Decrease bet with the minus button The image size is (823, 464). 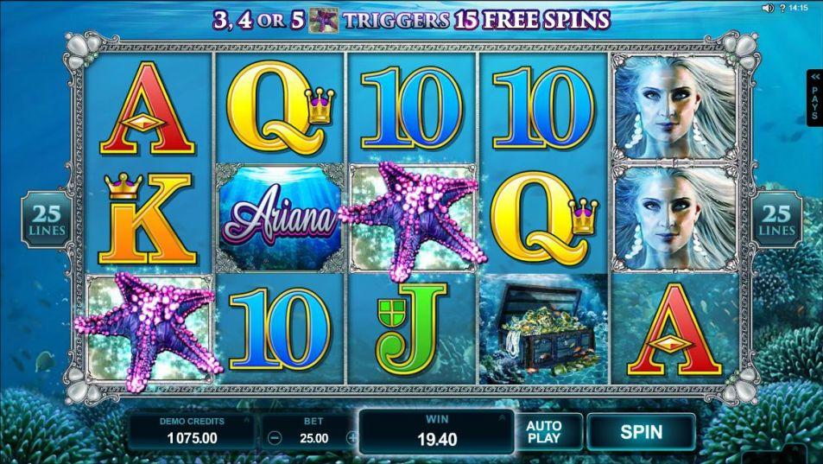(275, 438)
